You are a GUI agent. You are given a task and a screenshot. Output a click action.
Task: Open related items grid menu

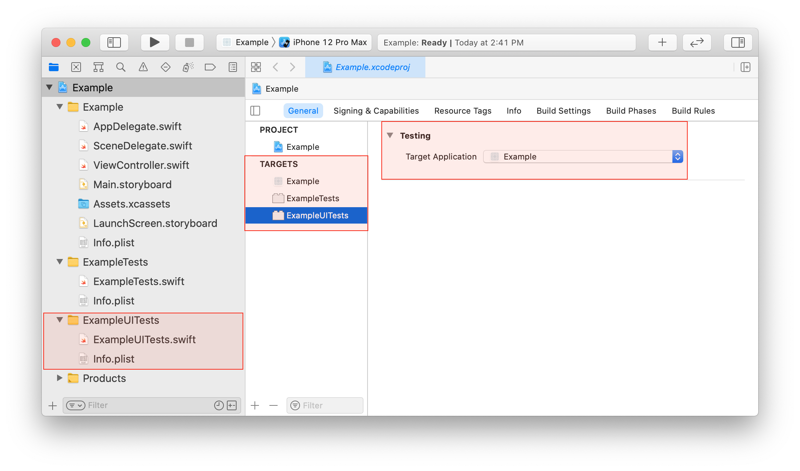click(x=256, y=67)
